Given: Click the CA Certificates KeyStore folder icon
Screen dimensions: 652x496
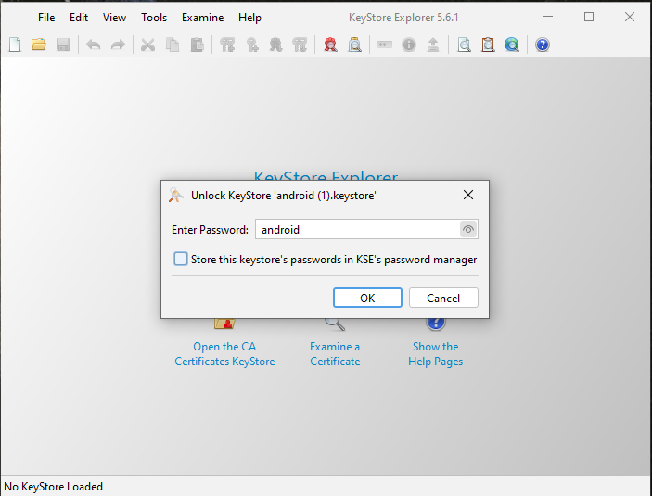Looking at the screenshot, I should pyautogui.click(x=224, y=324).
